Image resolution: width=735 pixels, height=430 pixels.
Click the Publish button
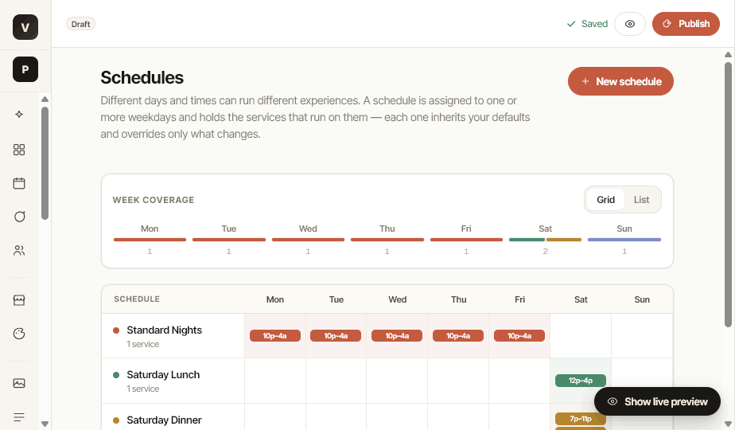pyautogui.click(x=686, y=24)
